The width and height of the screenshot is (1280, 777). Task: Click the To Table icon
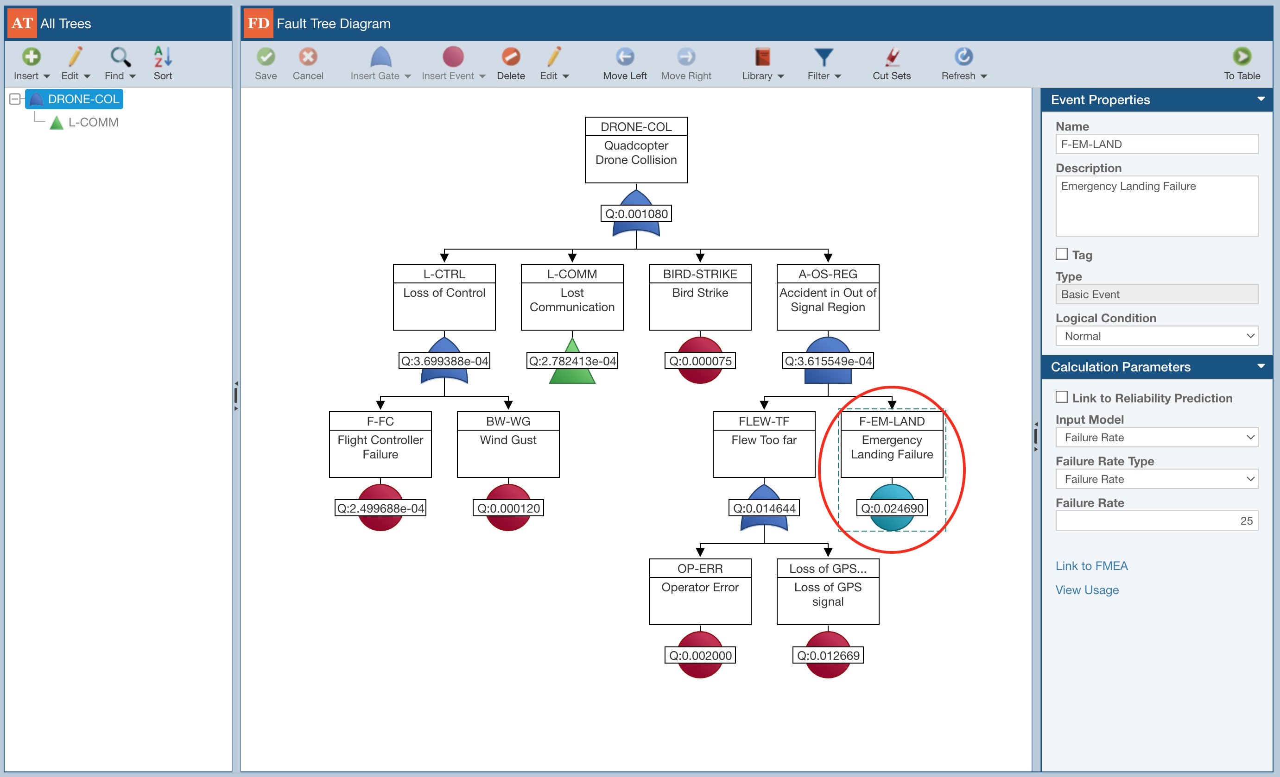[1242, 57]
